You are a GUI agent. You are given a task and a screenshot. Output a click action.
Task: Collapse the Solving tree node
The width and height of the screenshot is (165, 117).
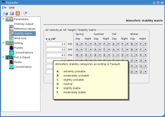point(3,43)
